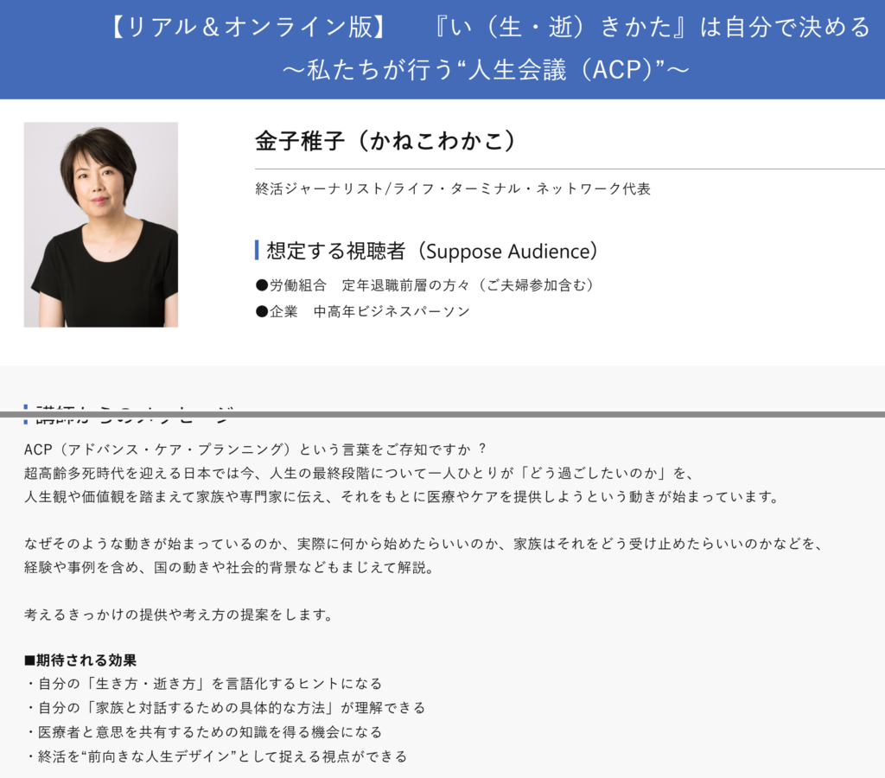Click the line starting 経験や事例を含め

tap(235, 568)
